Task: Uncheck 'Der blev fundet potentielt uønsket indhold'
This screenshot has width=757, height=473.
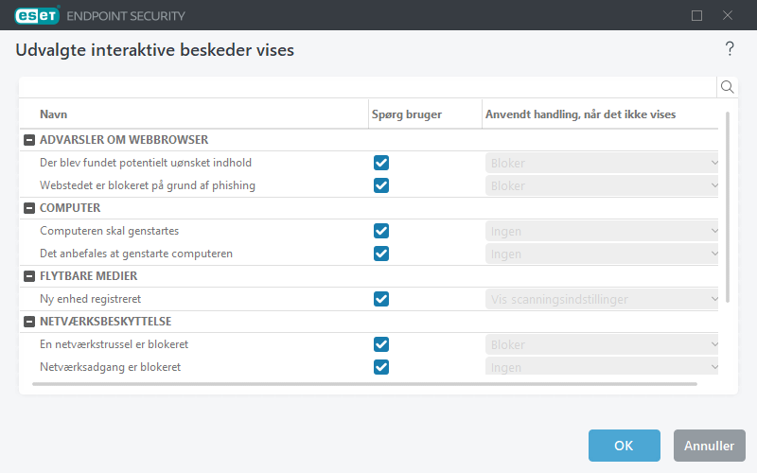Action: click(x=381, y=163)
